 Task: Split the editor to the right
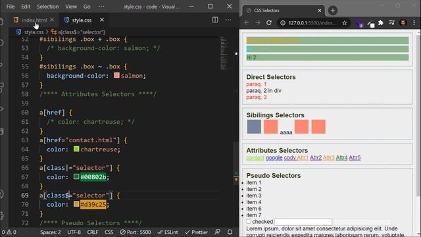[x=215, y=20]
